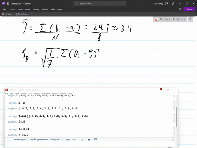
Task: Switch to the Home ribbon tab
Action: coord(12,9)
